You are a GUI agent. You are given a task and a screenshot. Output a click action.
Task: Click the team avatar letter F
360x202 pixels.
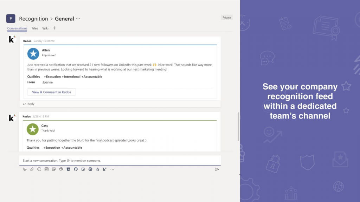[11, 19]
